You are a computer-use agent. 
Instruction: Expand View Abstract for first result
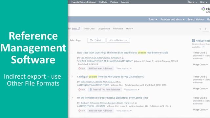click(x=124, y=69)
